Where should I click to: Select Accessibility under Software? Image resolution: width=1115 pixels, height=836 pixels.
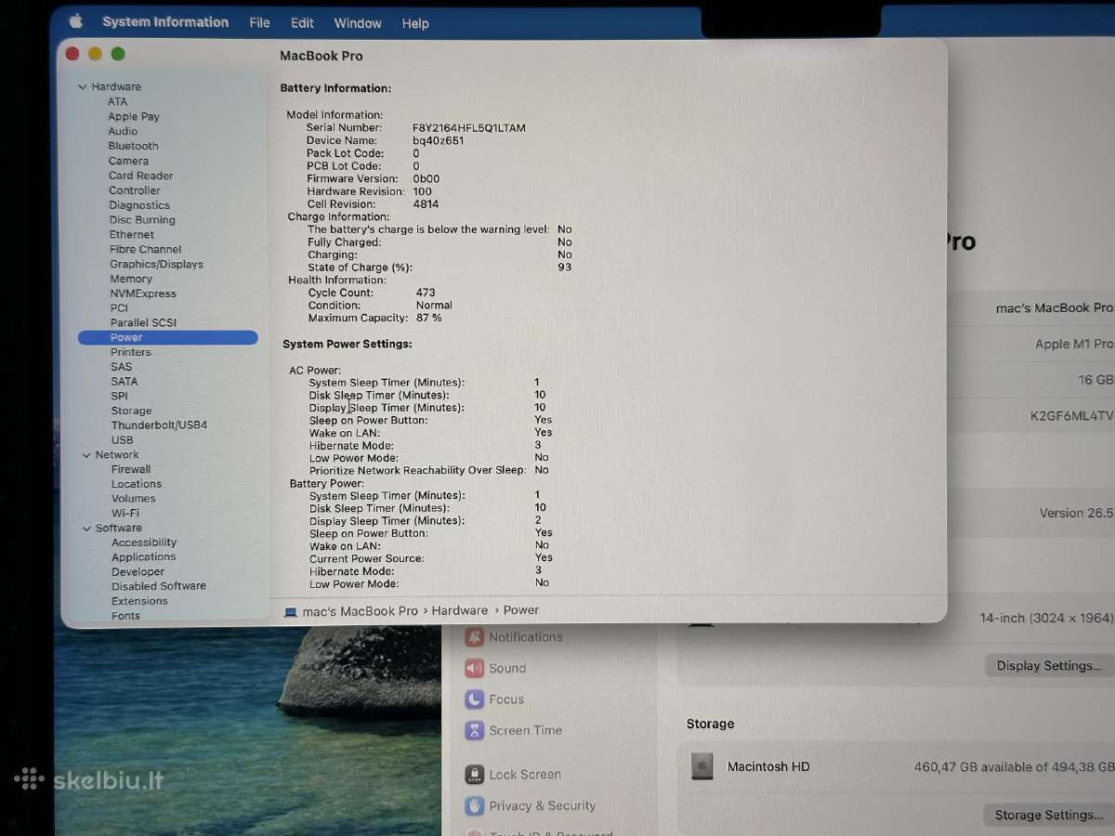[144, 543]
